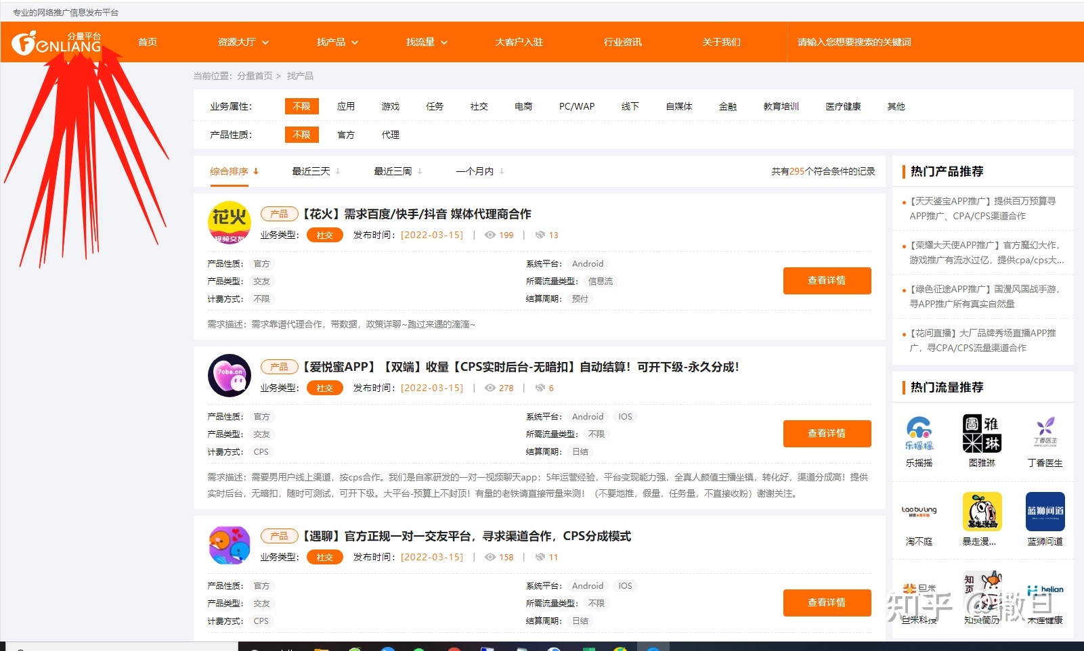Click the 淘不庭 traffic source icon
Viewport: 1084px width, 651px height.
click(919, 512)
